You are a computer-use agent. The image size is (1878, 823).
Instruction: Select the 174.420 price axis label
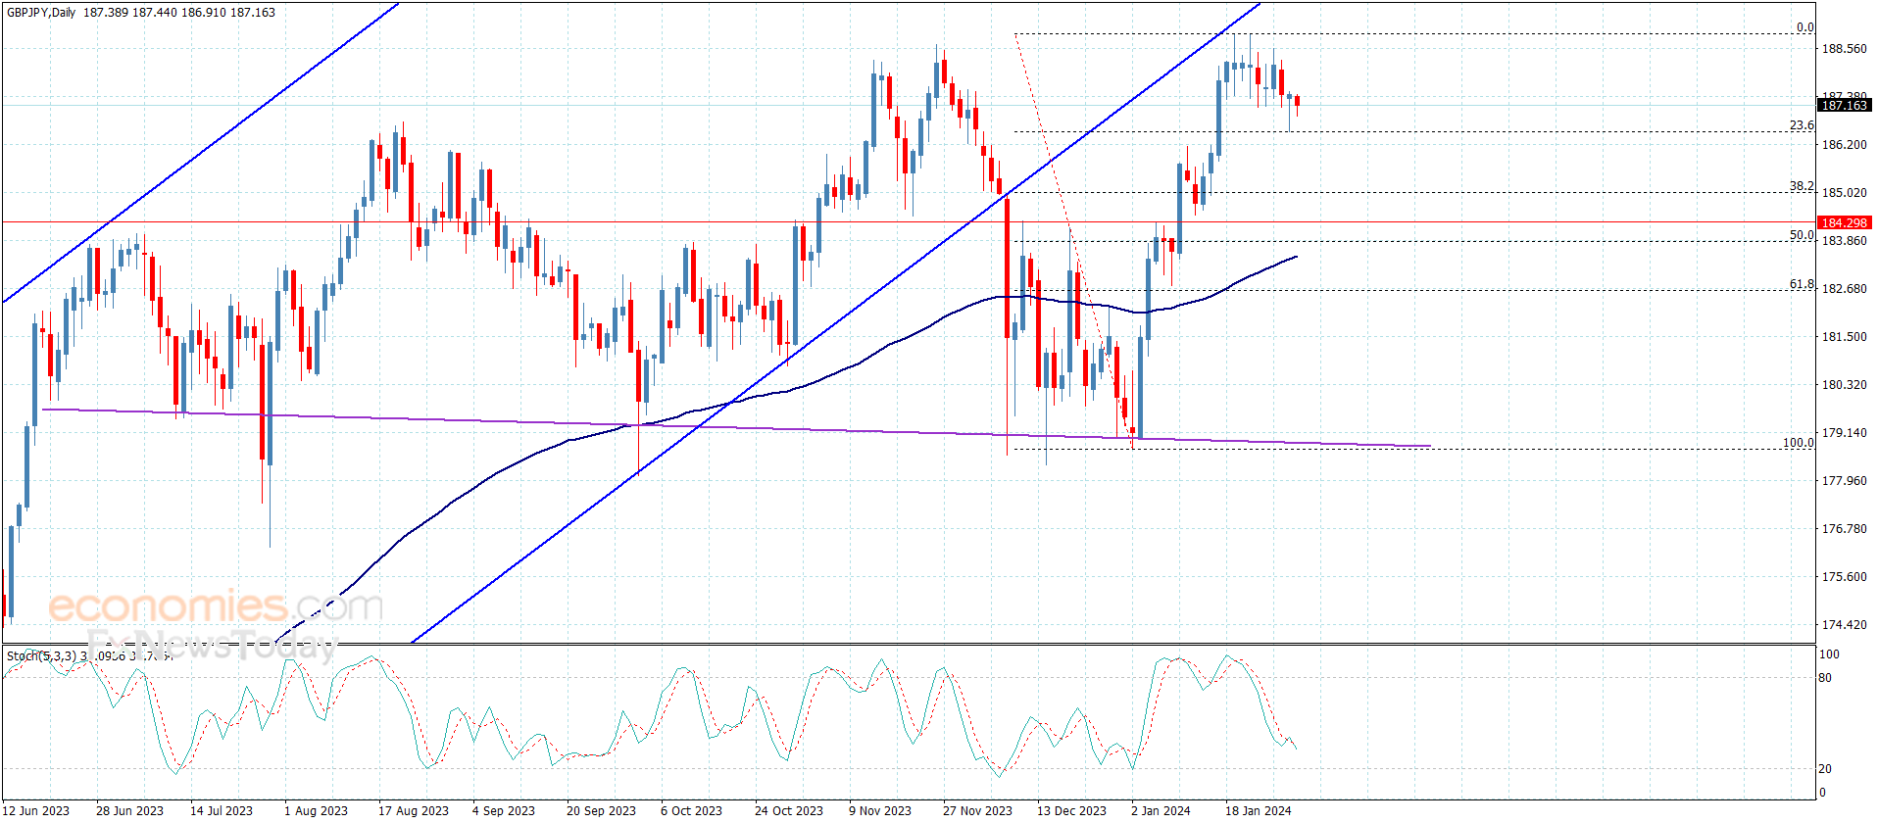coord(1844,624)
